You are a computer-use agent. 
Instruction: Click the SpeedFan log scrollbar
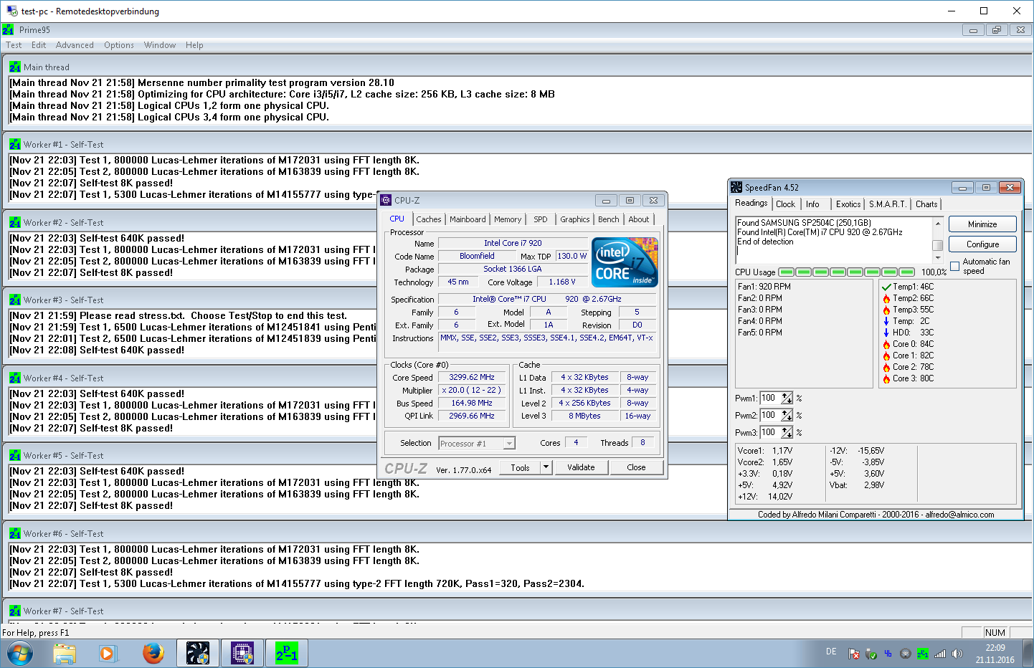tap(937, 242)
